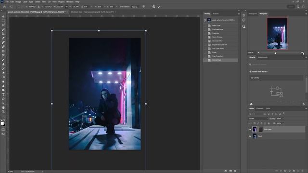This screenshot has width=308, height=173.
Task: Switch to the Histogram tab
Action: click(253, 14)
